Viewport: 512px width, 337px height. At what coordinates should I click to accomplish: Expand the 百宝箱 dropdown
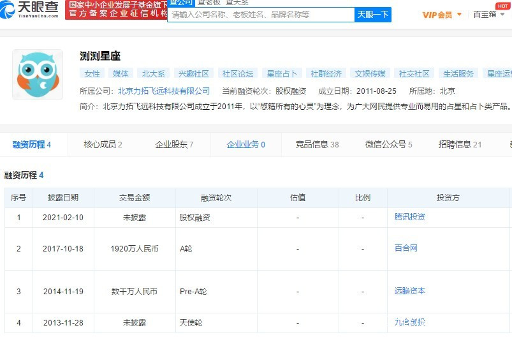point(489,15)
